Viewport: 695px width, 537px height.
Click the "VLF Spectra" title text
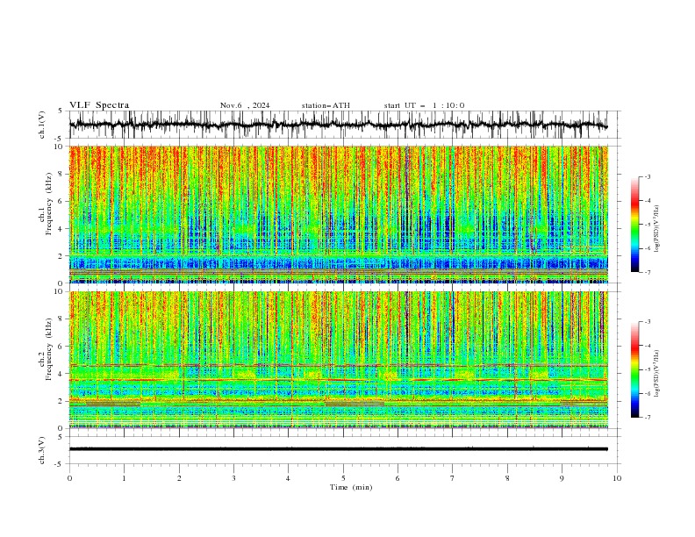(99, 105)
